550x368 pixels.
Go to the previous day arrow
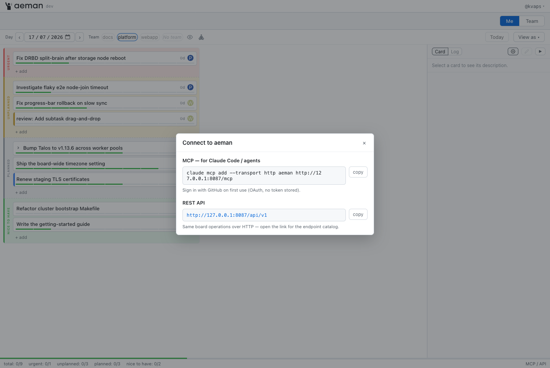click(19, 37)
